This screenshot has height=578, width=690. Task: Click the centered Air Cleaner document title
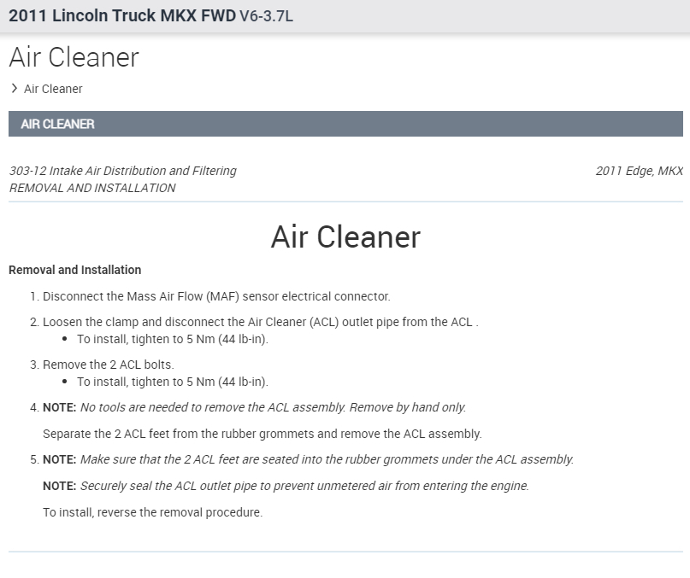[345, 236]
